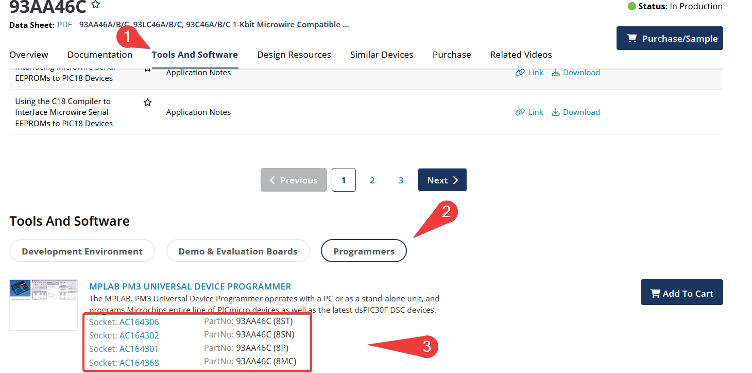Click Application Notes cell of C18 Compiler row
Screen dimensions: 752x373
tap(198, 112)
